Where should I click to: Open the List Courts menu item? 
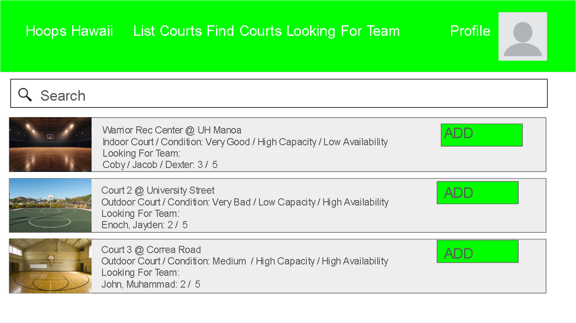pyautogui.click(x=168, y=31)
